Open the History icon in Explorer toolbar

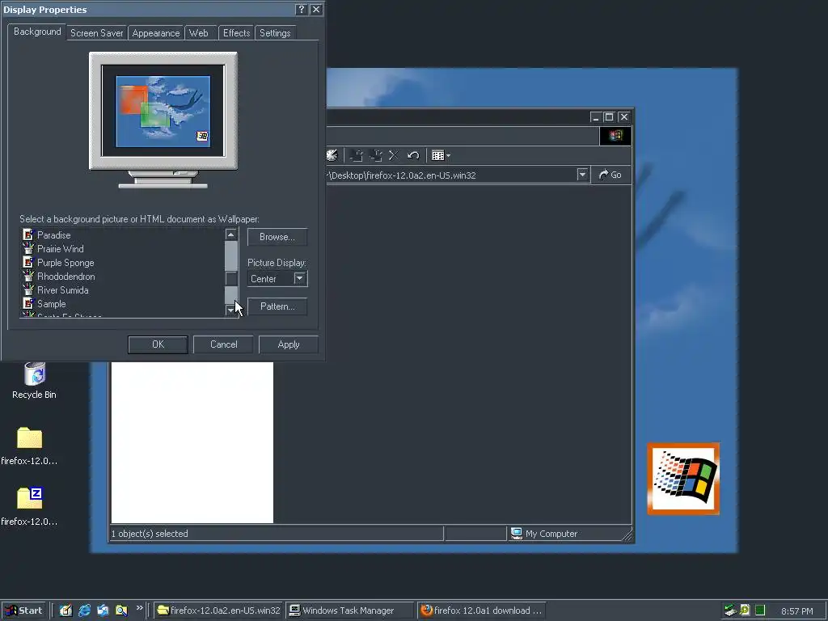(x=332, y=155)
